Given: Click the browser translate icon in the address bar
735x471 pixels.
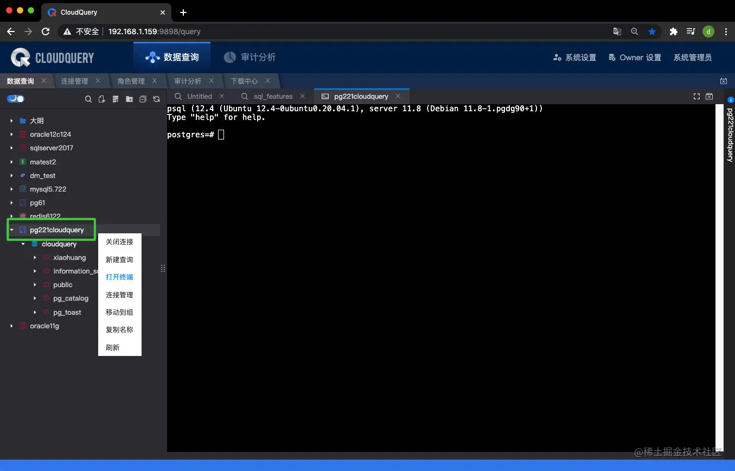Looking at the screenshot, I should click(617, 31).
